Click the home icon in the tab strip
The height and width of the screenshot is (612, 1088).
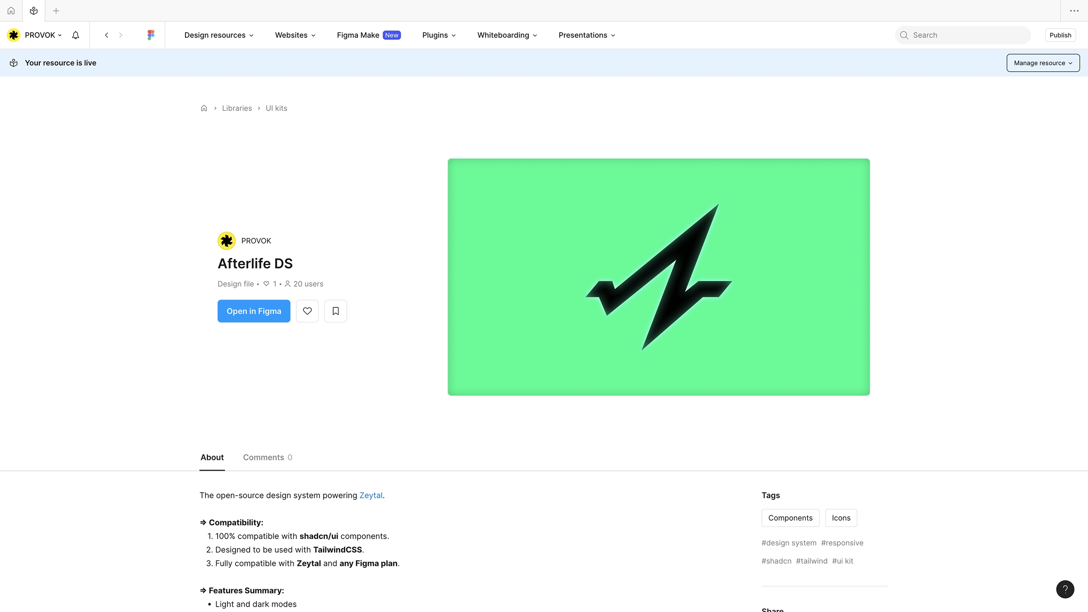pyautogui.click(x=11, y=10)
